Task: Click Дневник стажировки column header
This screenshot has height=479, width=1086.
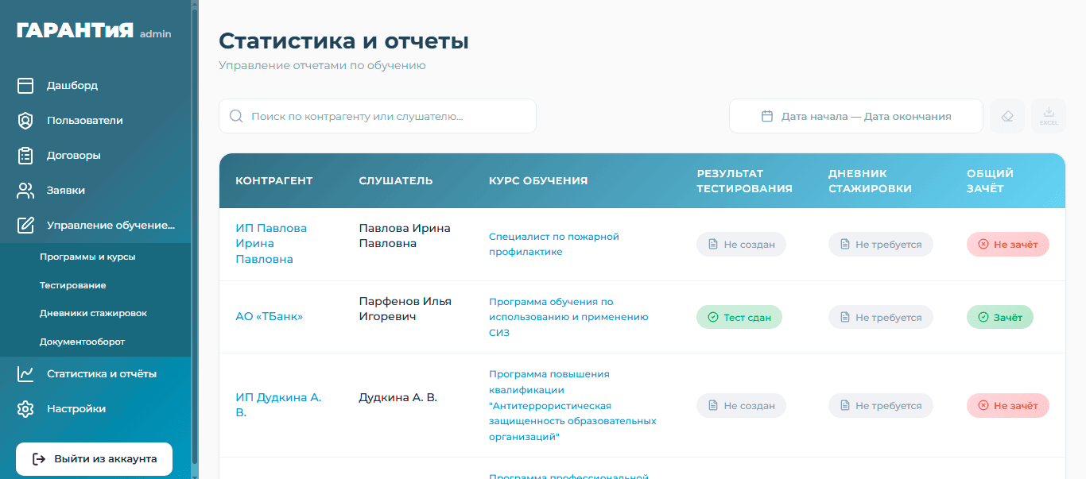Action: tap(870, 180)
